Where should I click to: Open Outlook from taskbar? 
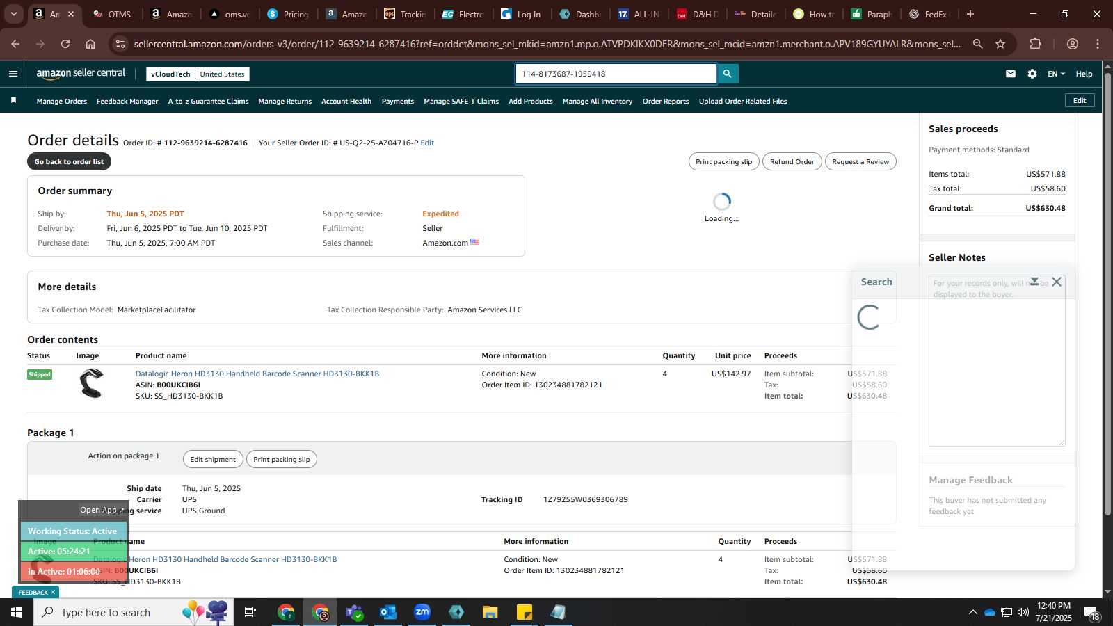(388, 612)
